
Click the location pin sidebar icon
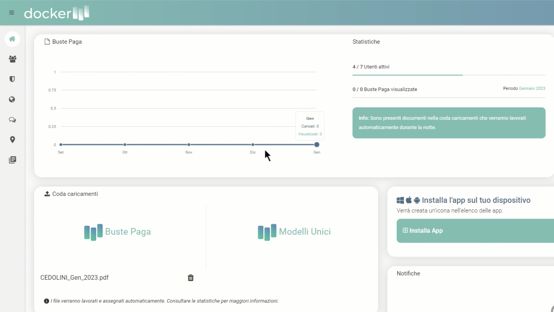coord(12,140)
